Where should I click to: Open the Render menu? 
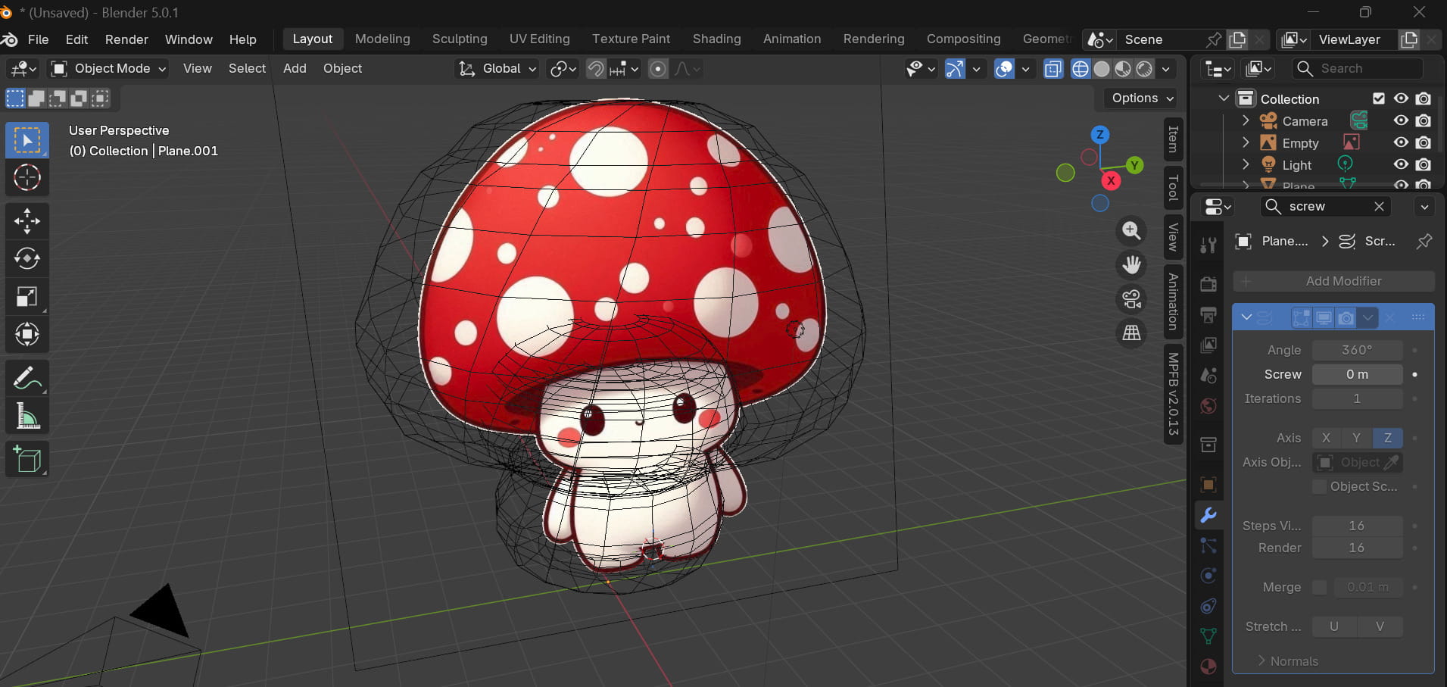coord(126,39)
